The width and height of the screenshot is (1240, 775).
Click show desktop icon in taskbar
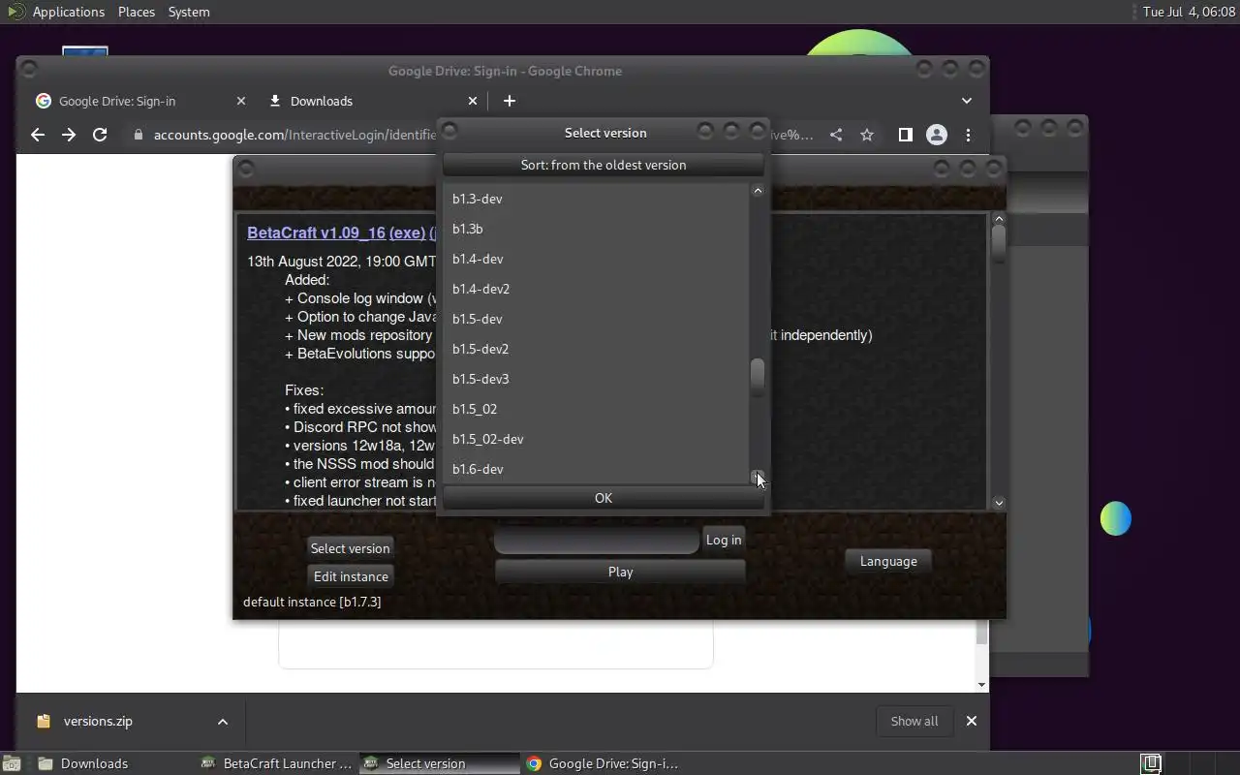click(x=14, y=763)
